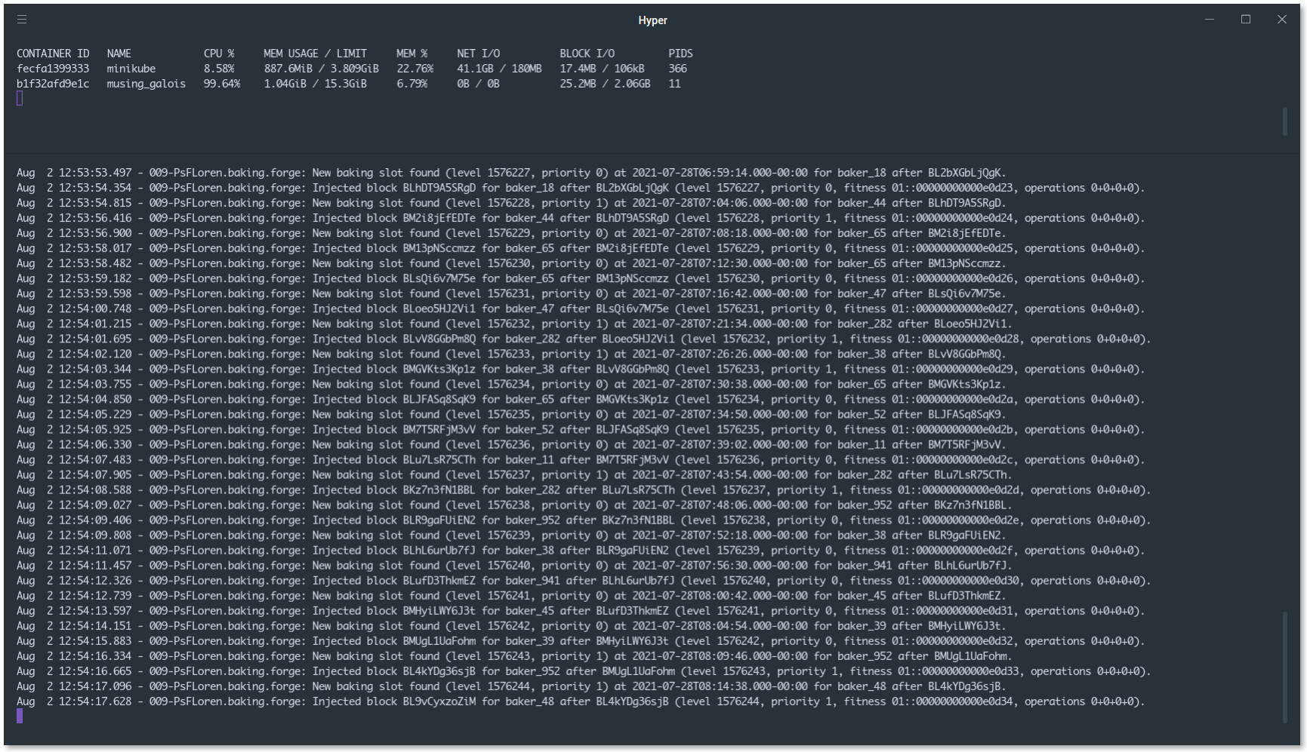The image size is (1307, 752).
Task: Click log timestamp 12:54:01.215
Action: [95, 324]
